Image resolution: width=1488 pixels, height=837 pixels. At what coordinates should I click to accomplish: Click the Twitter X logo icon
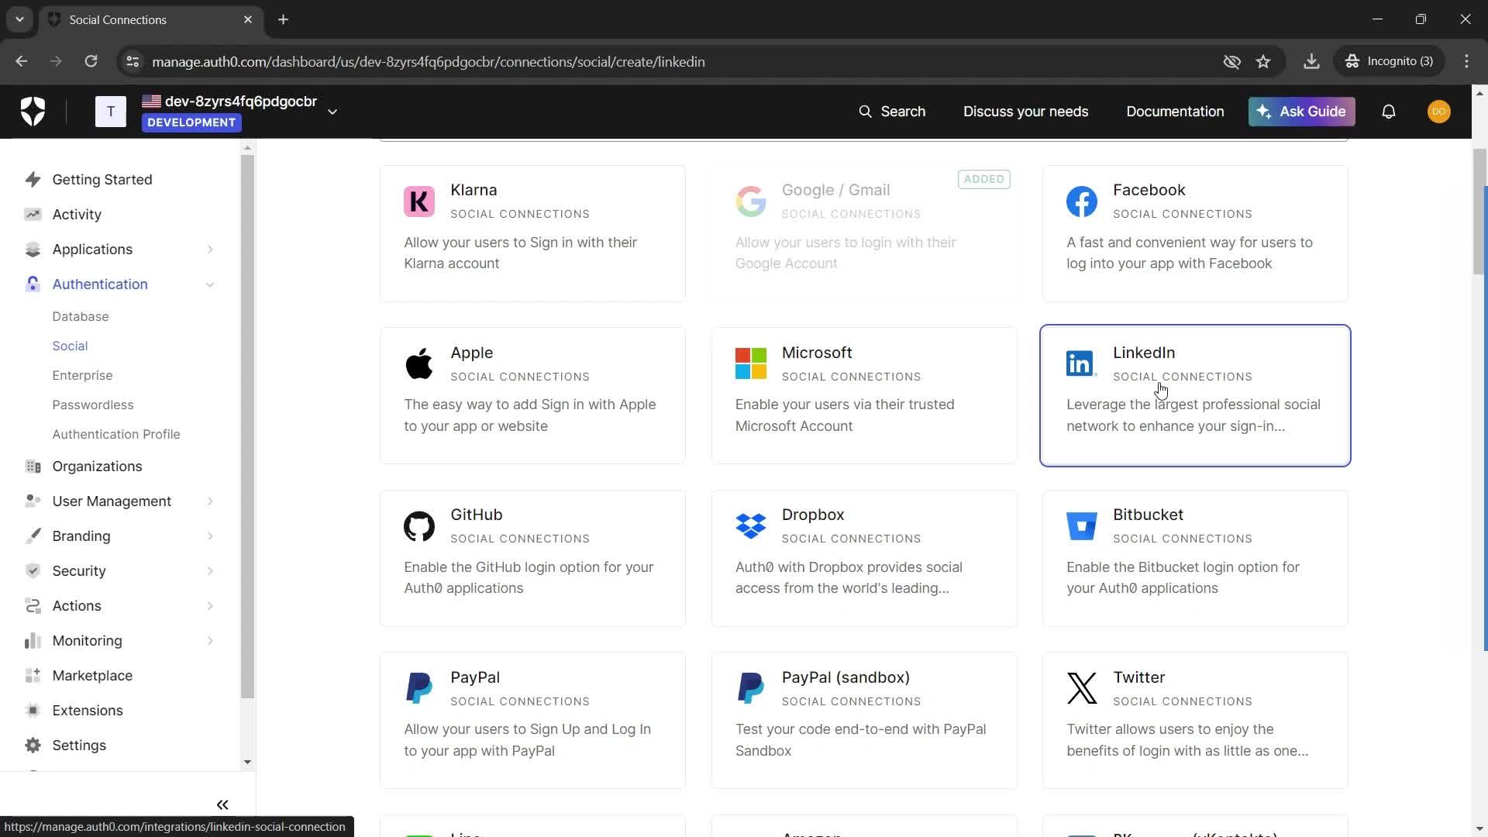[x=1082, y=688]
